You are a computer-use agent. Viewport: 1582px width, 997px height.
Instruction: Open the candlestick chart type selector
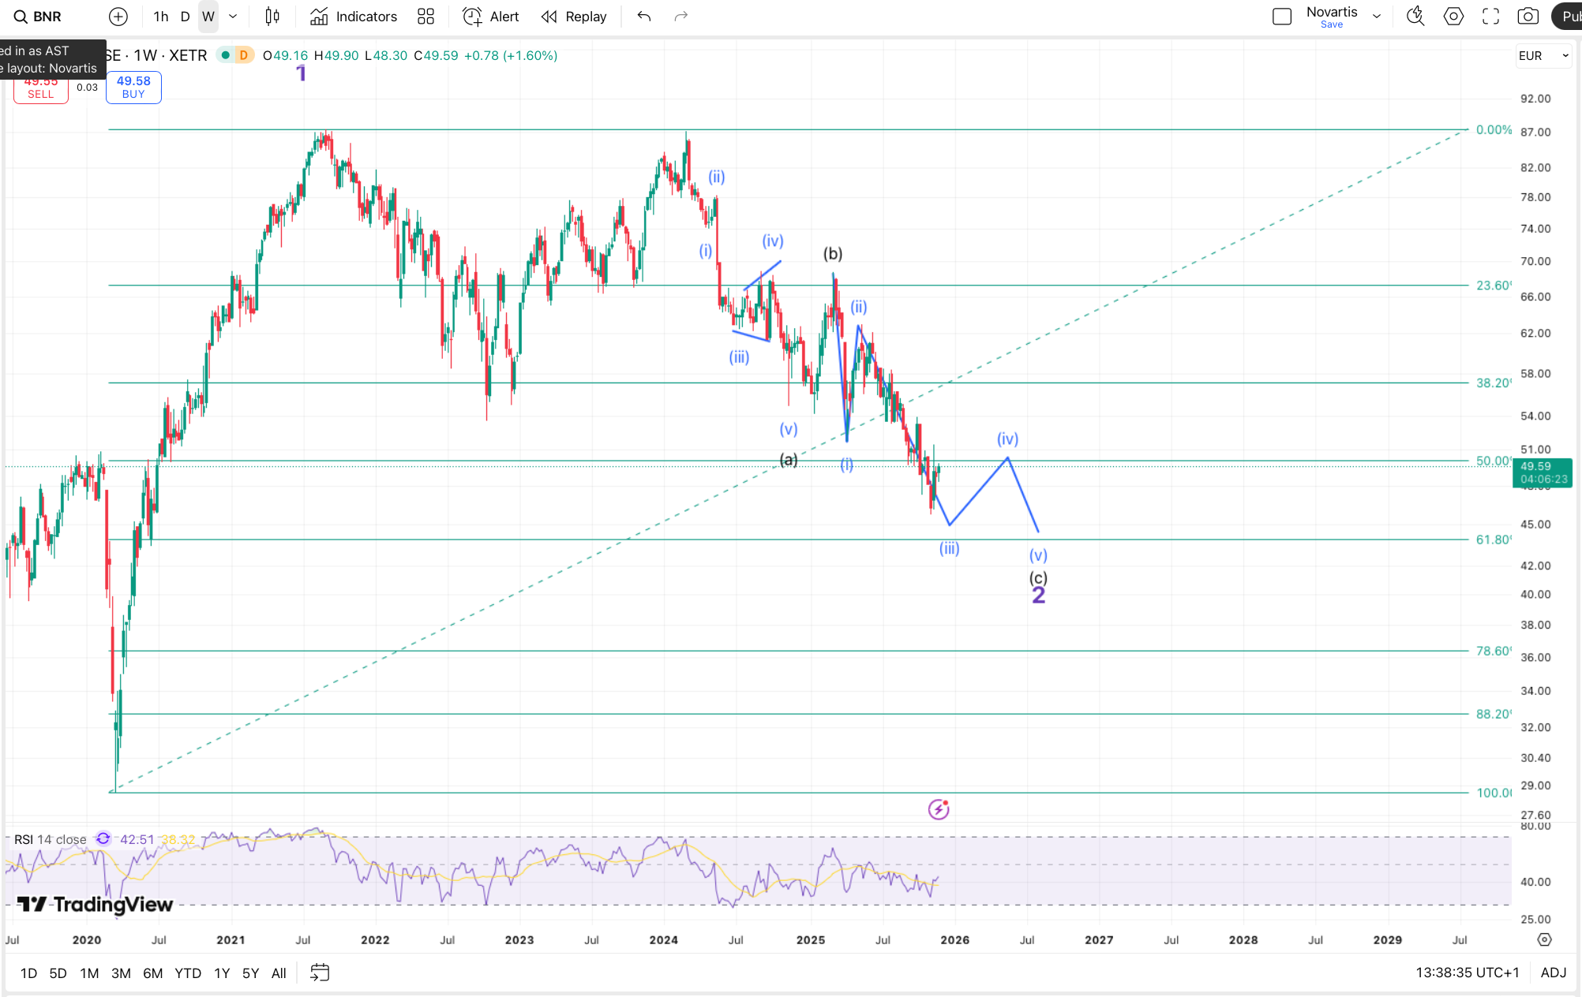click(x=272, y=17)
